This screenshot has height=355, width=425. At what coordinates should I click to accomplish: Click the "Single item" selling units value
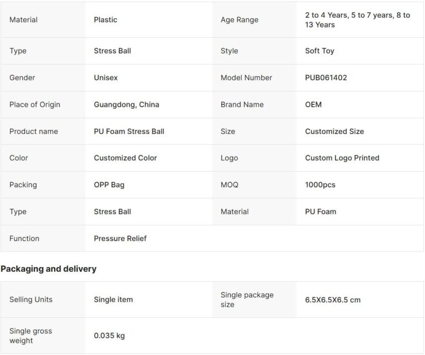pos(113,300)
